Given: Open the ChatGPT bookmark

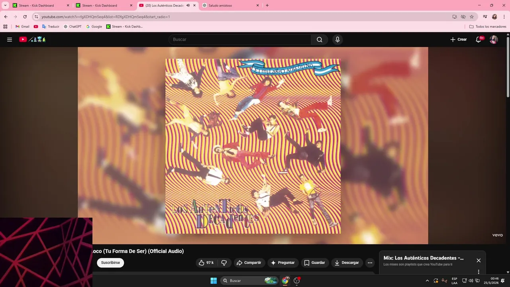Looking at the screenshot, I should click(73, 27).
